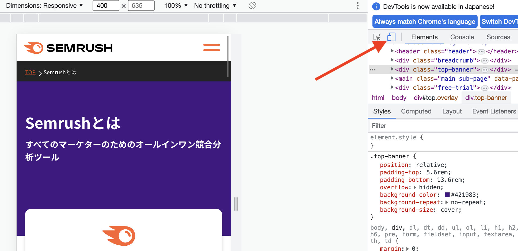Click the viewport right-edge resize handle
The height and width of the screenshot is (251, 518).
click(x=236, y=204)
